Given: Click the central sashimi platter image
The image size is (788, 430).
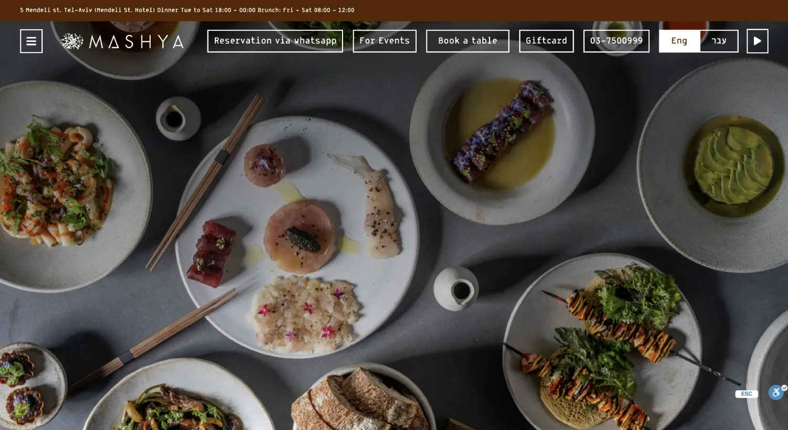Looking at the screenshot, I should pos(297,237).
